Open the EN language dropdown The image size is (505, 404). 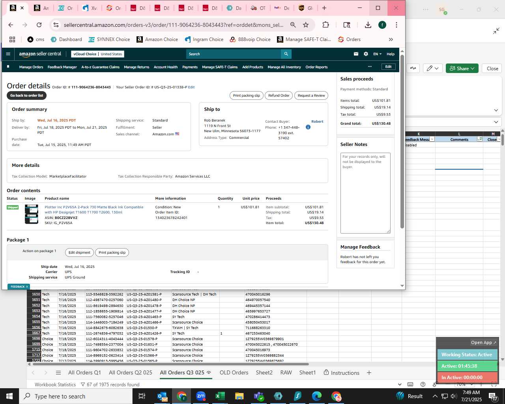point(378,54)
